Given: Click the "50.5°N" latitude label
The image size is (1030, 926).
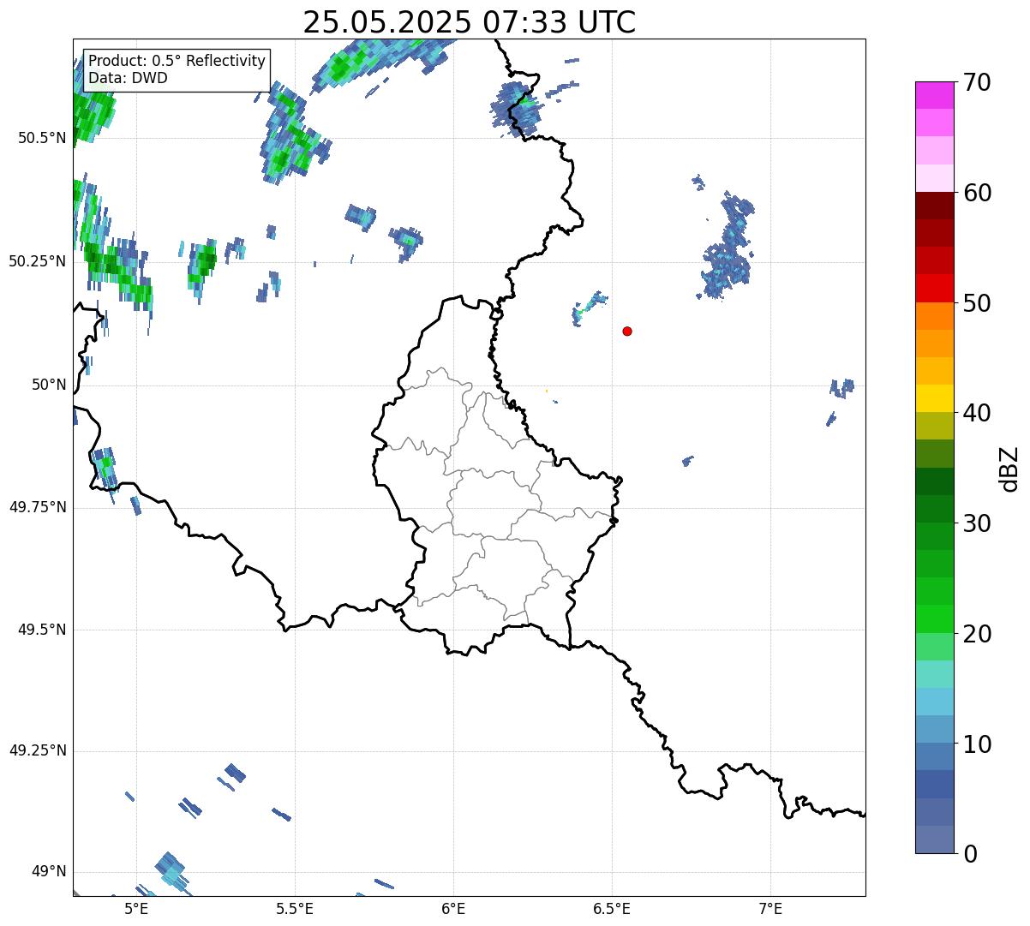Looking at the screenshot, I should coord(41,138).
